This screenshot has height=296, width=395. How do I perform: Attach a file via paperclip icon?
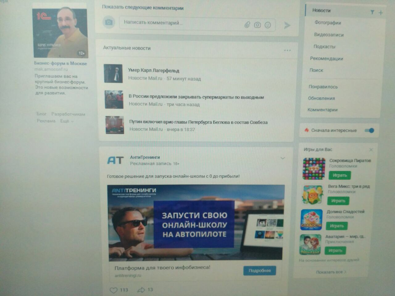[247, 25]
